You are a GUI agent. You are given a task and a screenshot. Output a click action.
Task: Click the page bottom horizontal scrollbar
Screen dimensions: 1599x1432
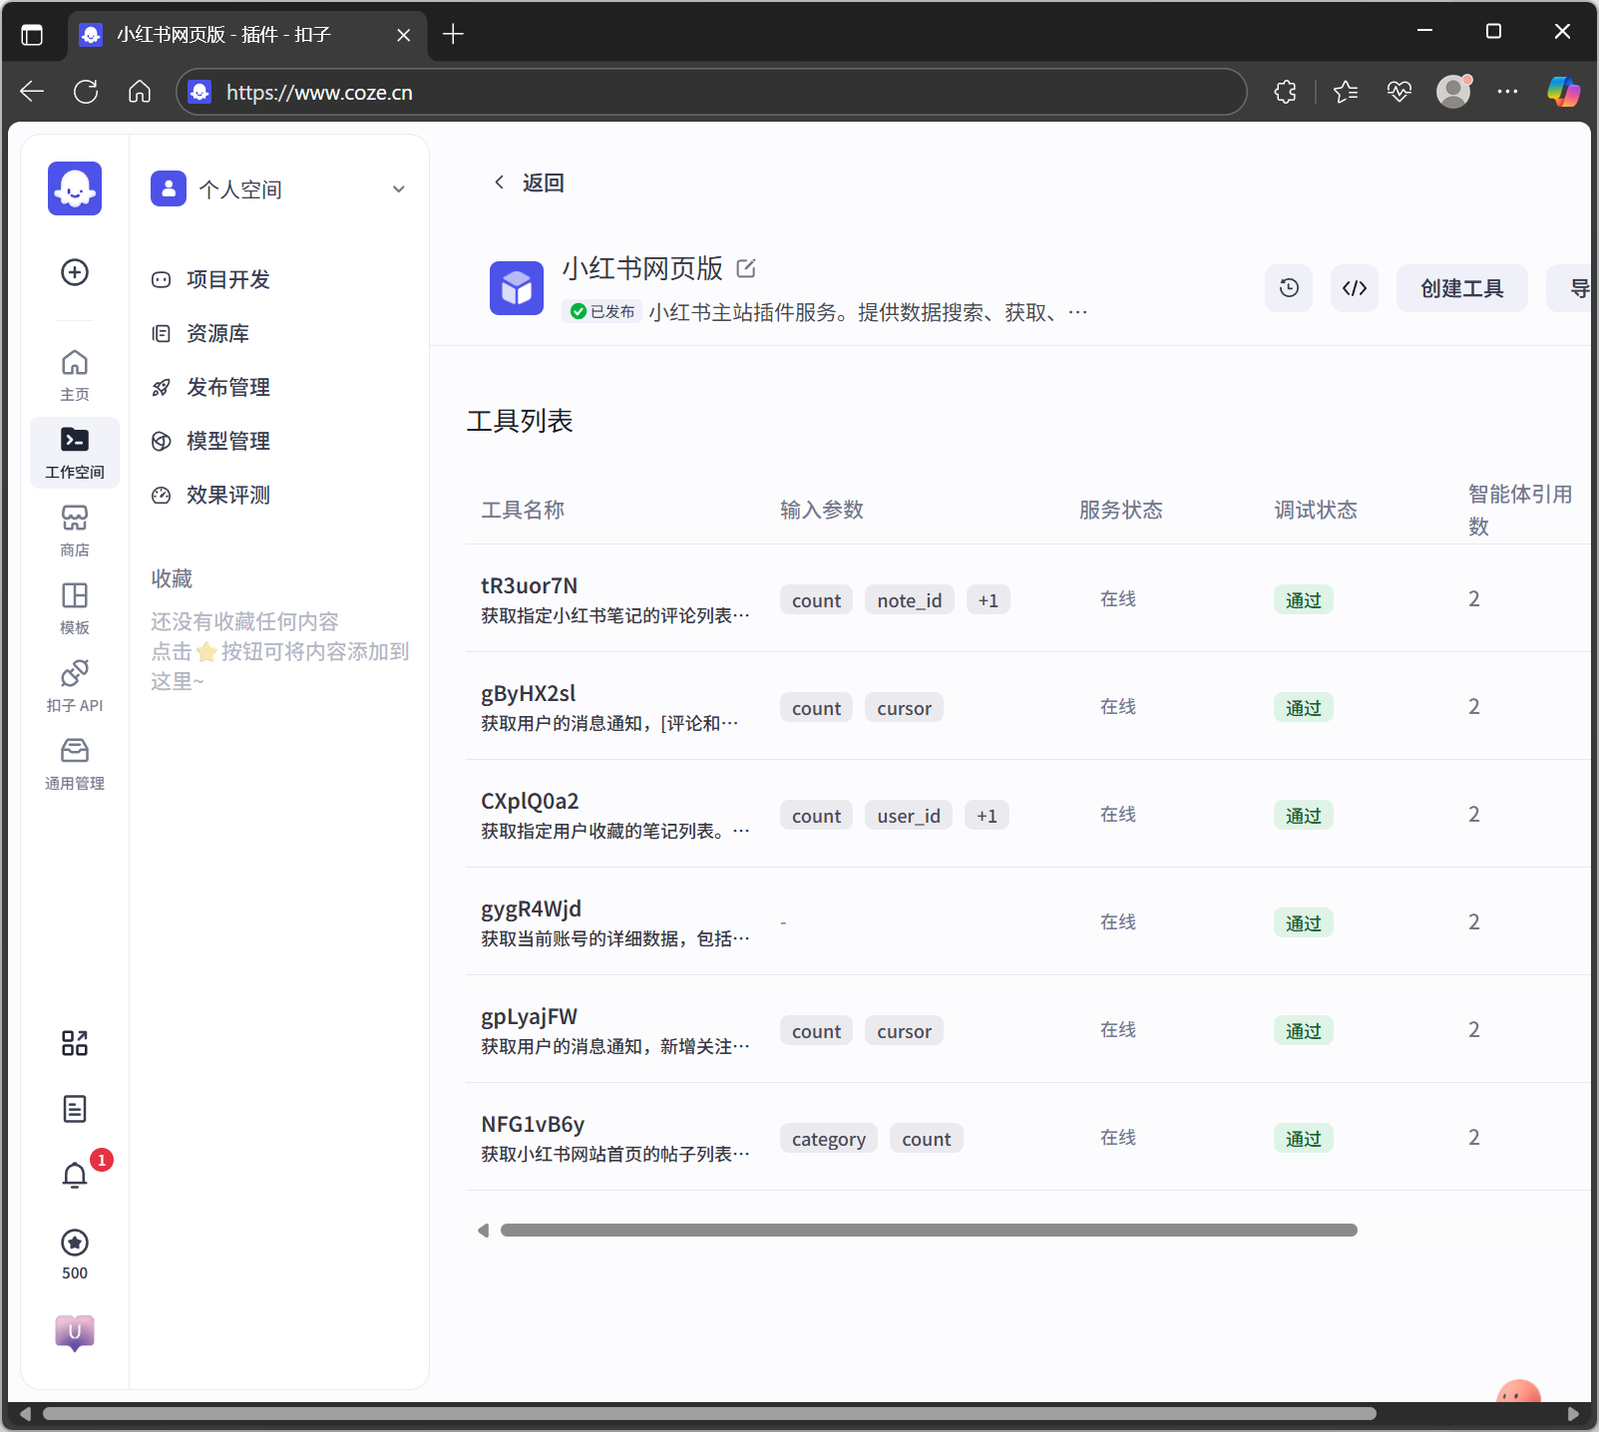(x=709, y=1413)
